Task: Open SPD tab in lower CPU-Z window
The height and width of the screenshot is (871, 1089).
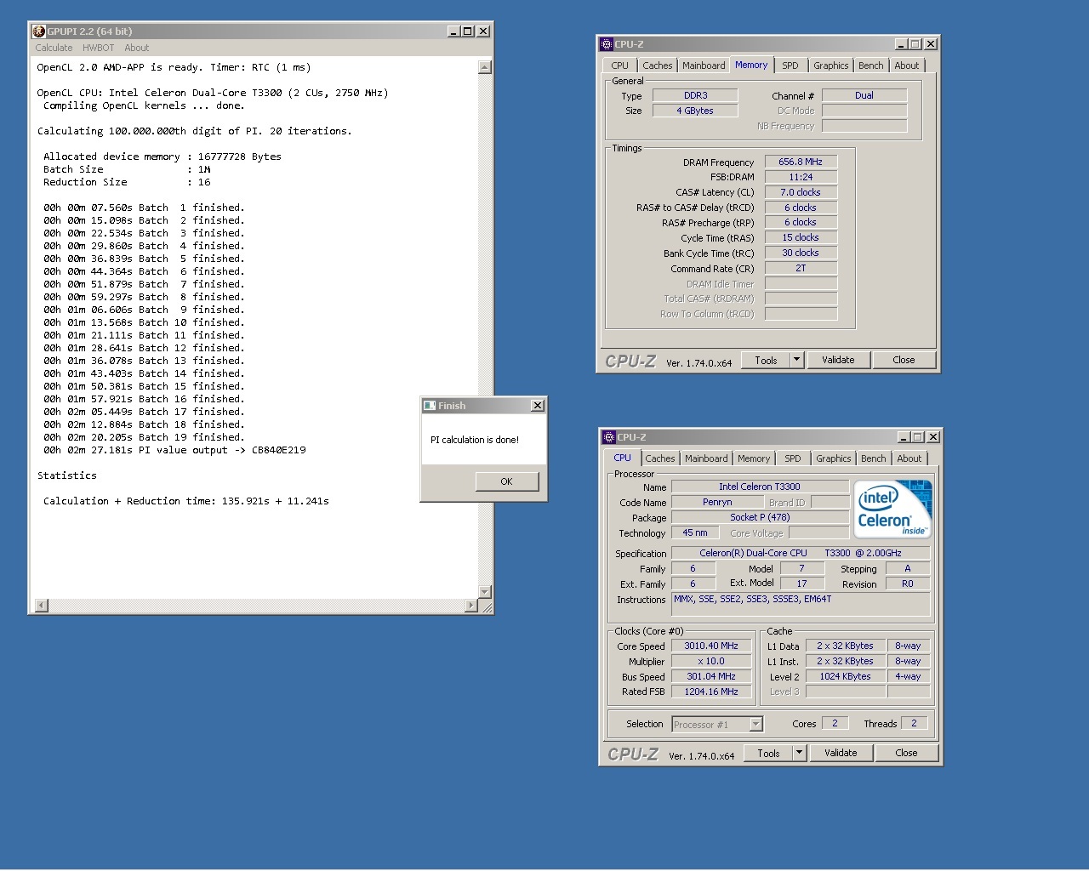Action: click(x=793, y=458)
